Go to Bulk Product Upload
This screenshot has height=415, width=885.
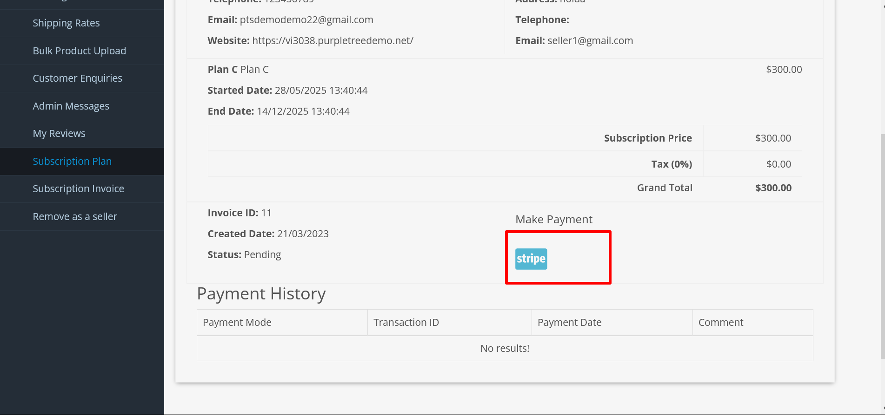click(x=80, y=51)
